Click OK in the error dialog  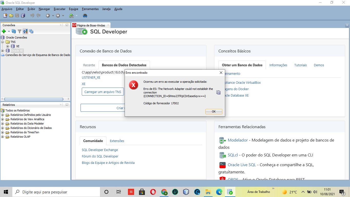(x=214, y=111)
